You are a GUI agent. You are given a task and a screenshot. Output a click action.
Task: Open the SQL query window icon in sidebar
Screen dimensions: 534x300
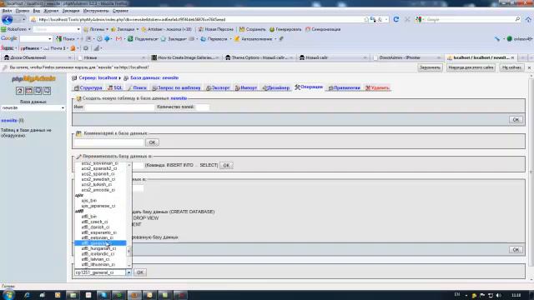[29, 91]
